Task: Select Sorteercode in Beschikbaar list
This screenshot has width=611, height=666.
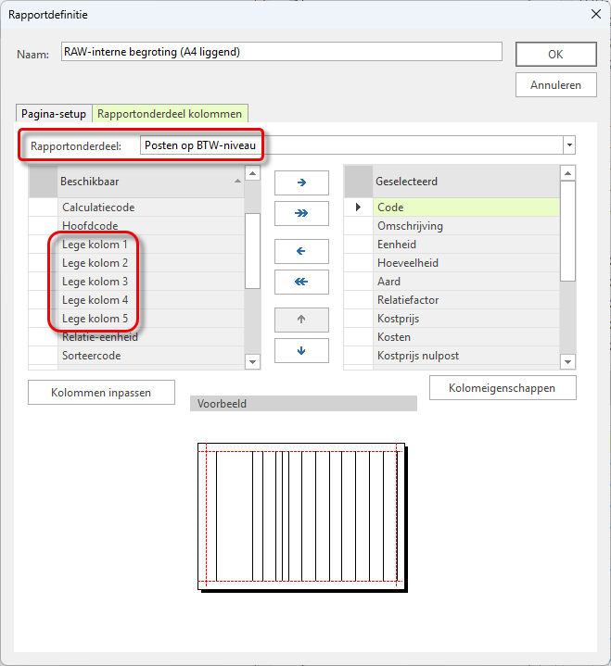Action: (151, 356)
